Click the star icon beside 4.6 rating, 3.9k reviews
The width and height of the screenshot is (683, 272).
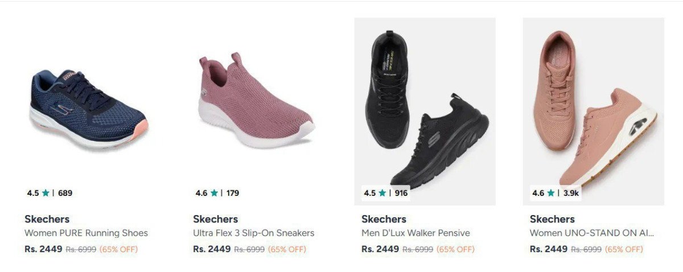tap(551, 193)
